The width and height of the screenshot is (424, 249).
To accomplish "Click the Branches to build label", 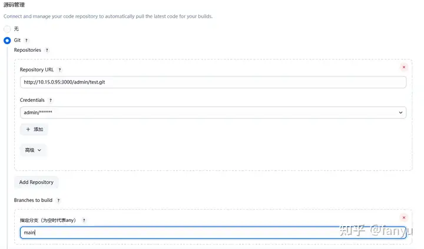I will coord(33,201).
